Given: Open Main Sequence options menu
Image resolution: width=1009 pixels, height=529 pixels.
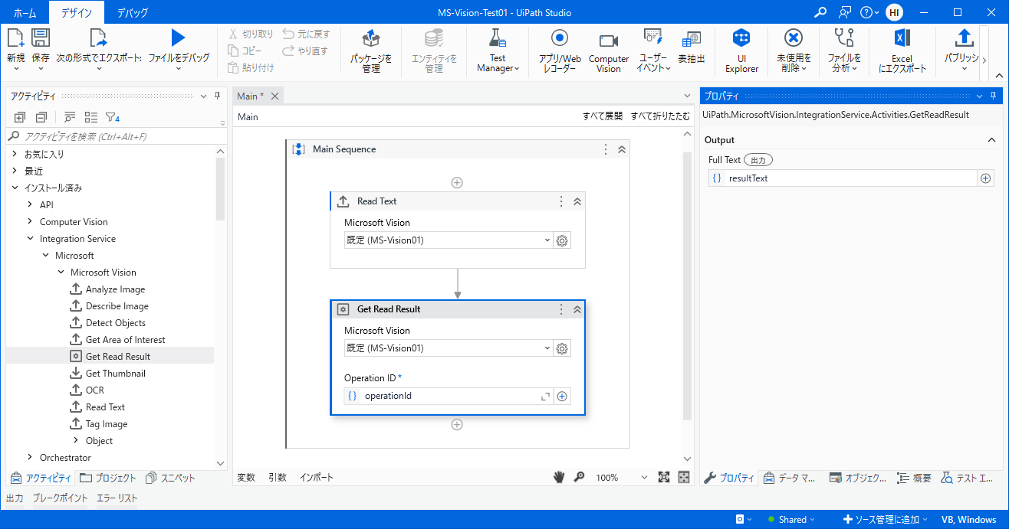Looking at the screenshot, I should (606, 149).
